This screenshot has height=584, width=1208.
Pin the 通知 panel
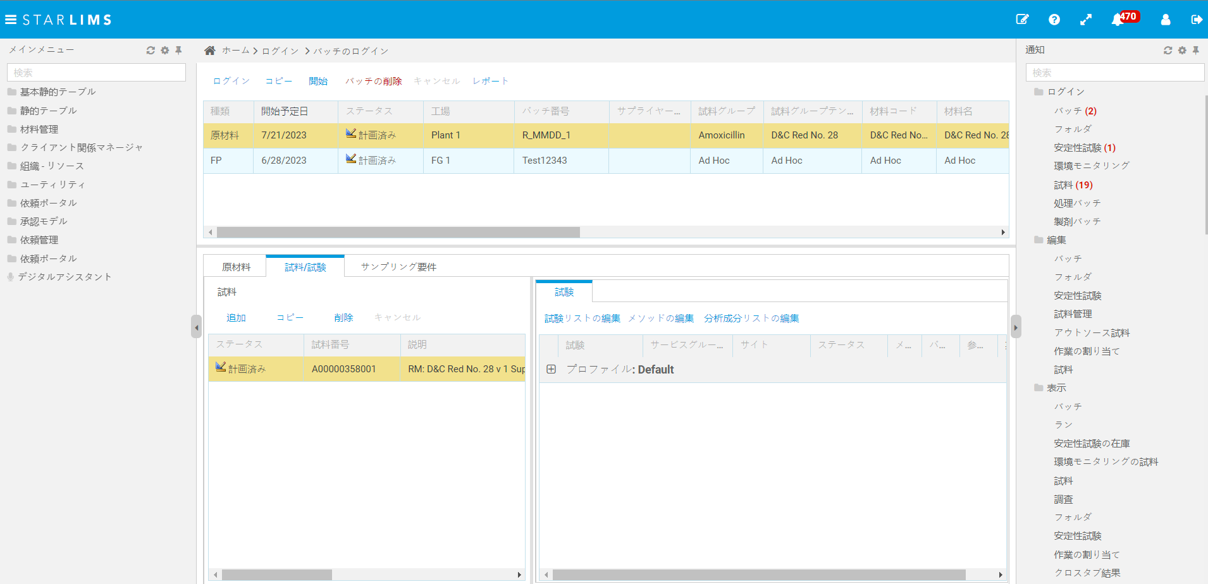coord(1196,50)
